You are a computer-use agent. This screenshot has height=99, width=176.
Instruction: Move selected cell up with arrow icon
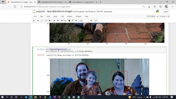(54, 21)
